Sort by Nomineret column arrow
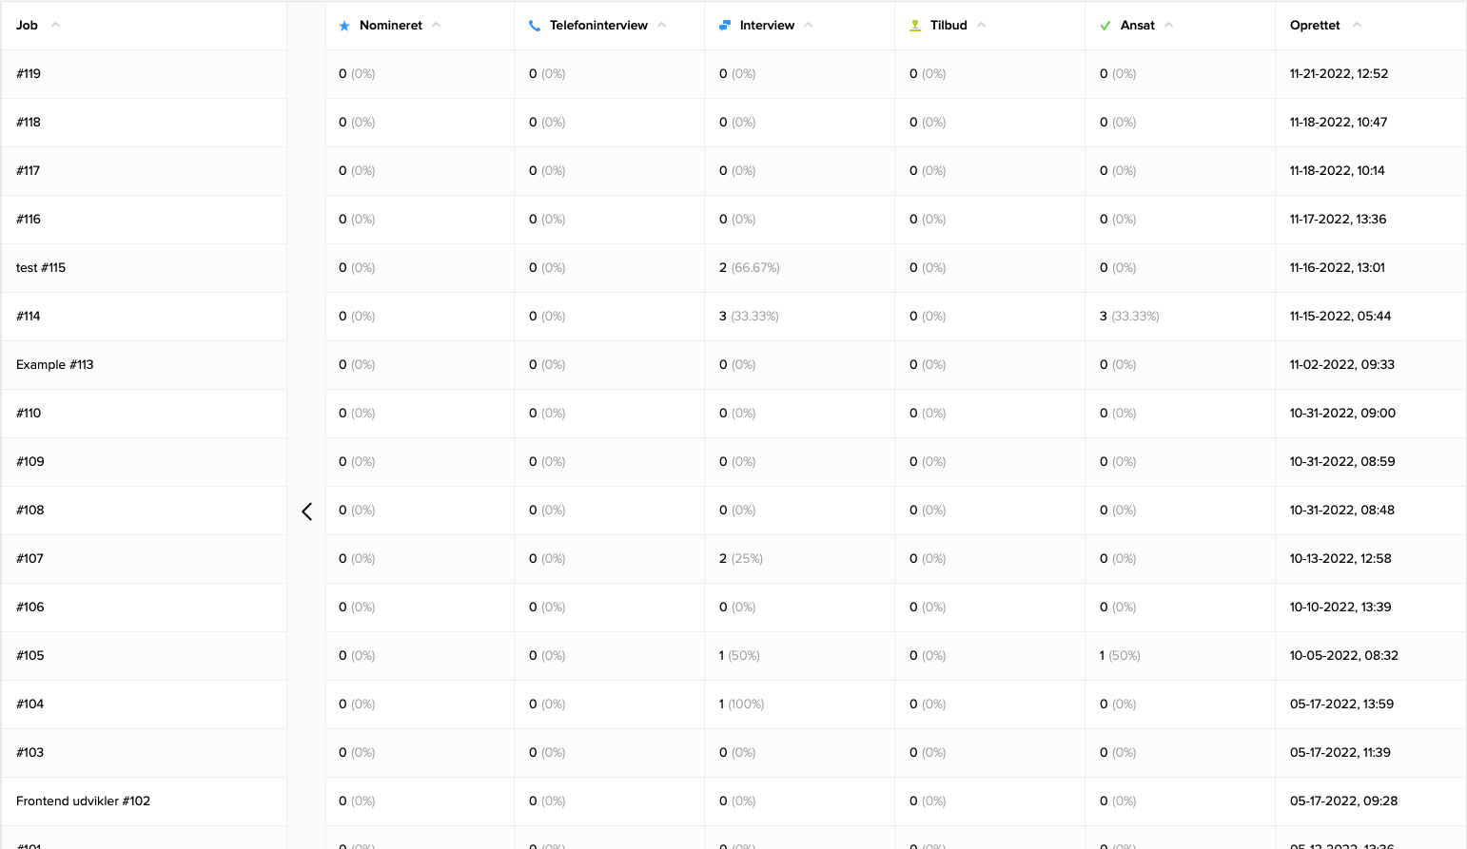Screen dimensions: 1467x849 pyautogui.click(x=437, y=26)
